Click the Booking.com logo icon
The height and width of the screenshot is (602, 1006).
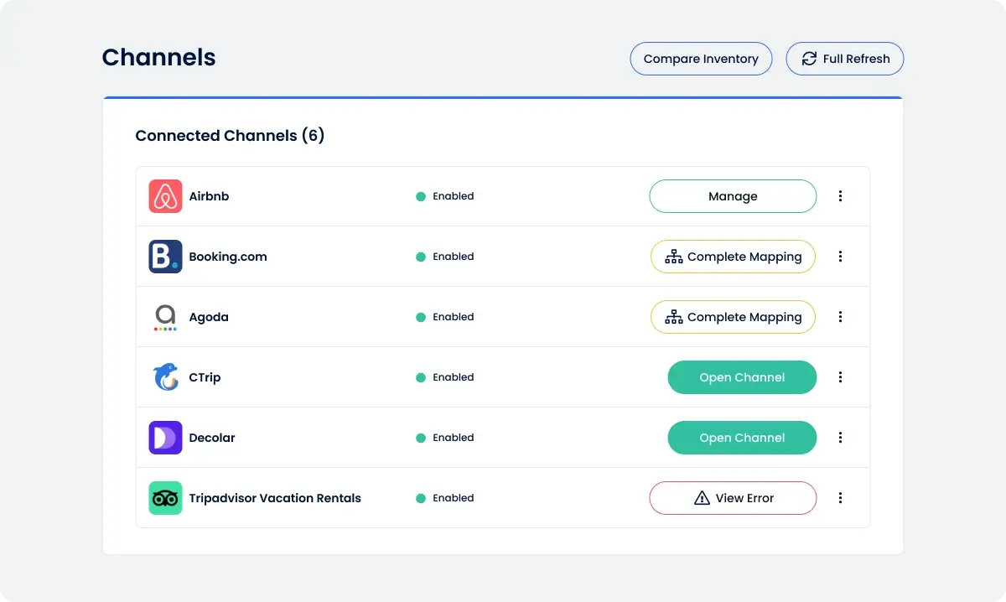pyautogui.click(x=165, y=257)
